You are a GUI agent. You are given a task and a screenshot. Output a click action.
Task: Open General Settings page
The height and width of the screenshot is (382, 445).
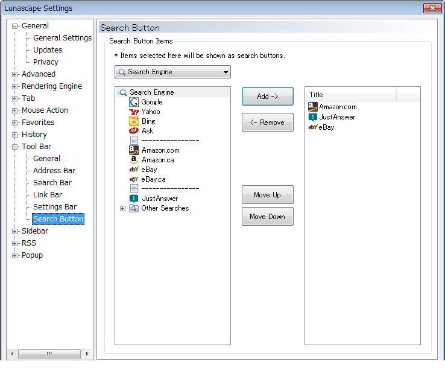[x=62, y=38]
